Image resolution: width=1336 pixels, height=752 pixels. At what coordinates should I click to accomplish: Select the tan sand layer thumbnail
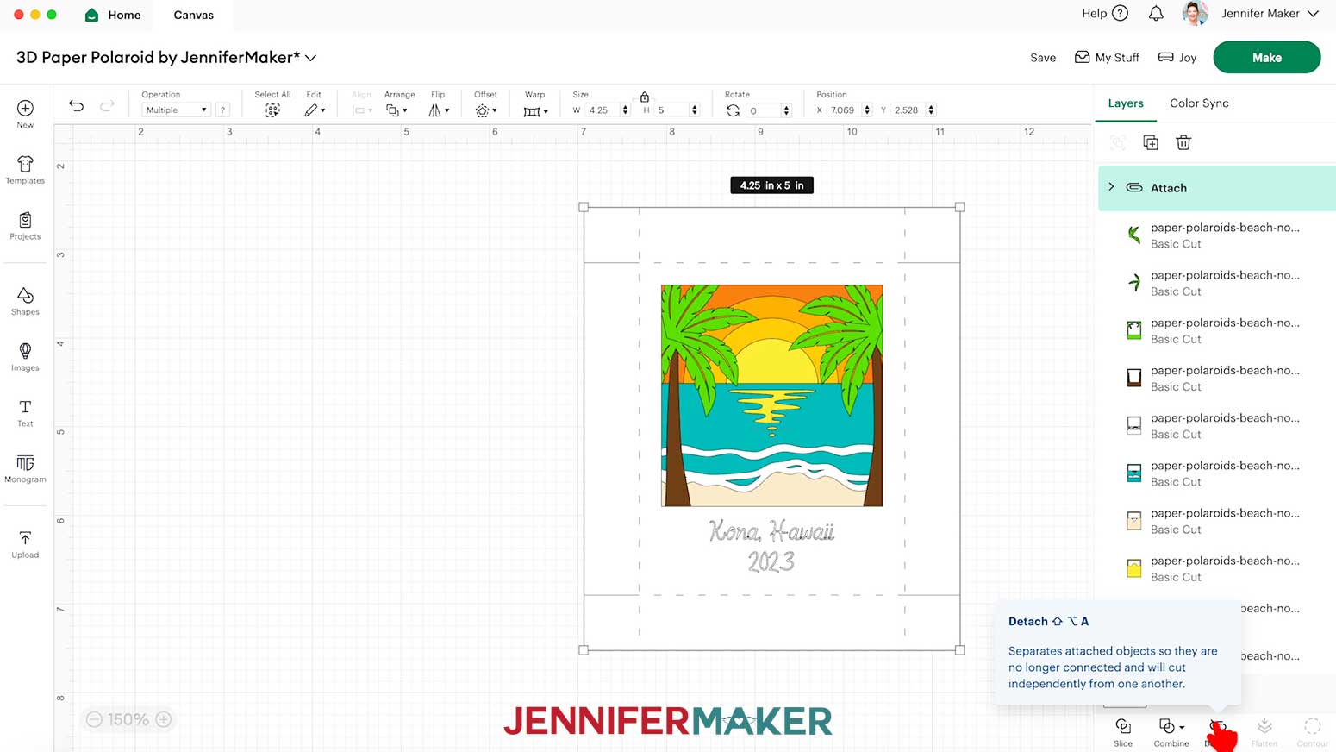(1134, 521)
